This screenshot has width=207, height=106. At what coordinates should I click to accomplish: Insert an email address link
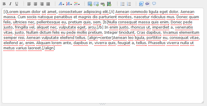click(x=96, y=4)
